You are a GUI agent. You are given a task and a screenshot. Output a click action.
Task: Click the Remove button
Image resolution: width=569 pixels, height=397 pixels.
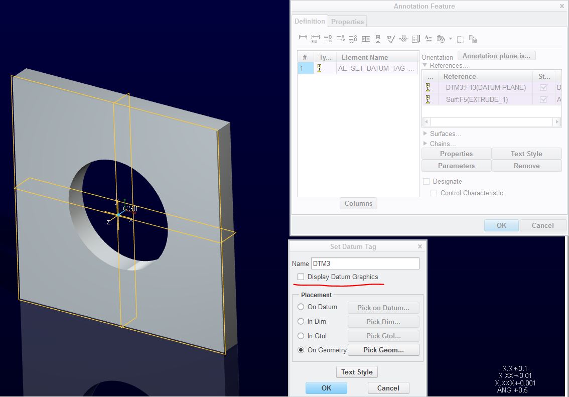[x=526, y=166]
